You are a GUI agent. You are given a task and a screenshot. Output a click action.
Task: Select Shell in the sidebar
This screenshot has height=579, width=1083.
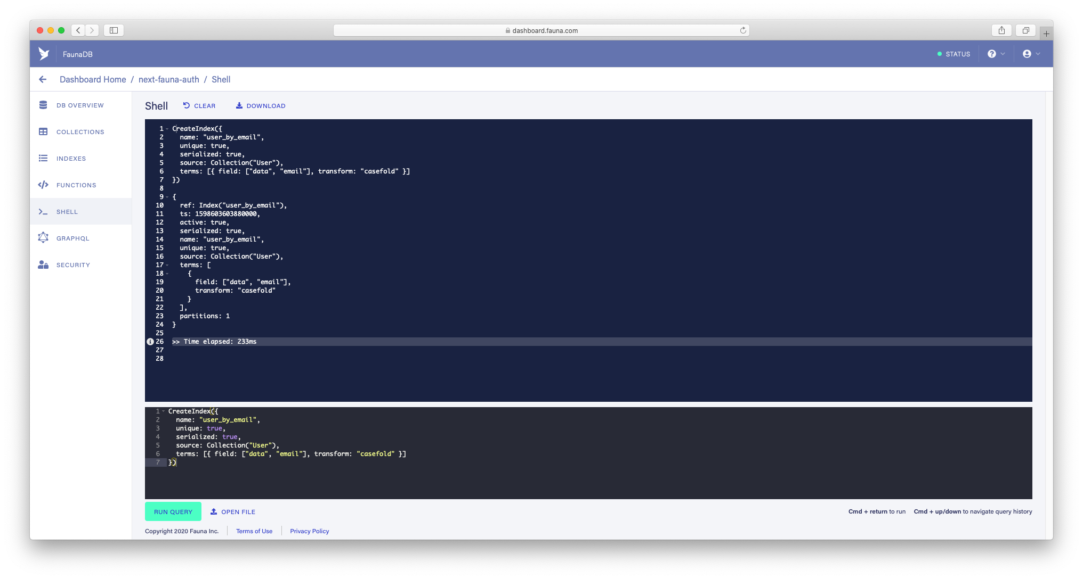67,212
